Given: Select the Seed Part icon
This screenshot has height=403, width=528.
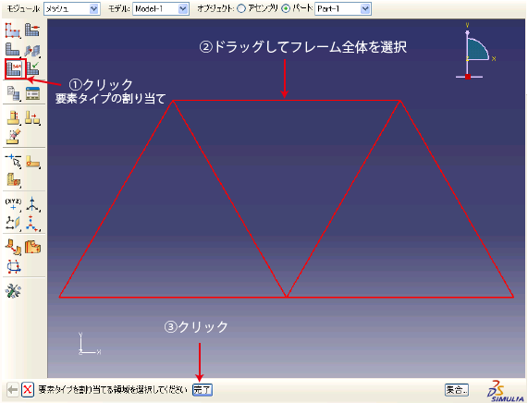Looking at the screenshot, I should [x=13, y=31].
